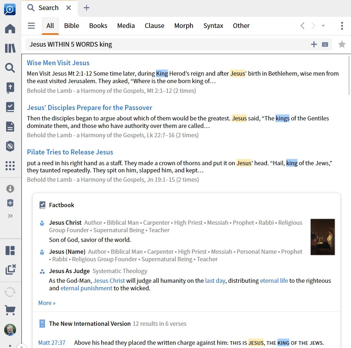The image size is (351, 348).
Task: Click the topic icon beside Jesus As Judge
Action: tap(42, 271)
